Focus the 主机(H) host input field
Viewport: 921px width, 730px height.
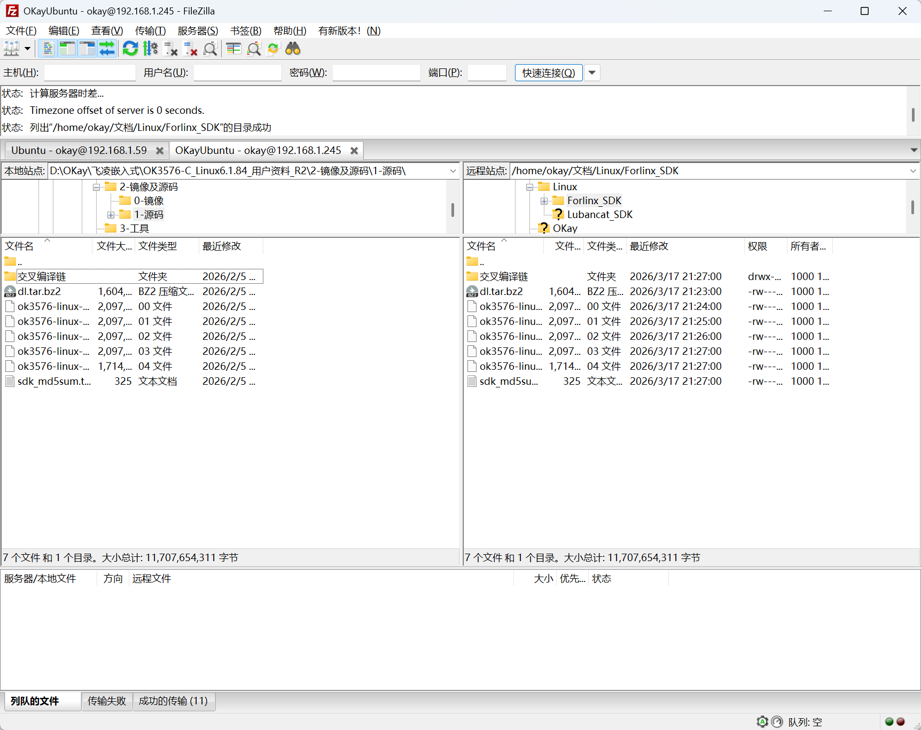pyautogui.click(x=90, y=73)
